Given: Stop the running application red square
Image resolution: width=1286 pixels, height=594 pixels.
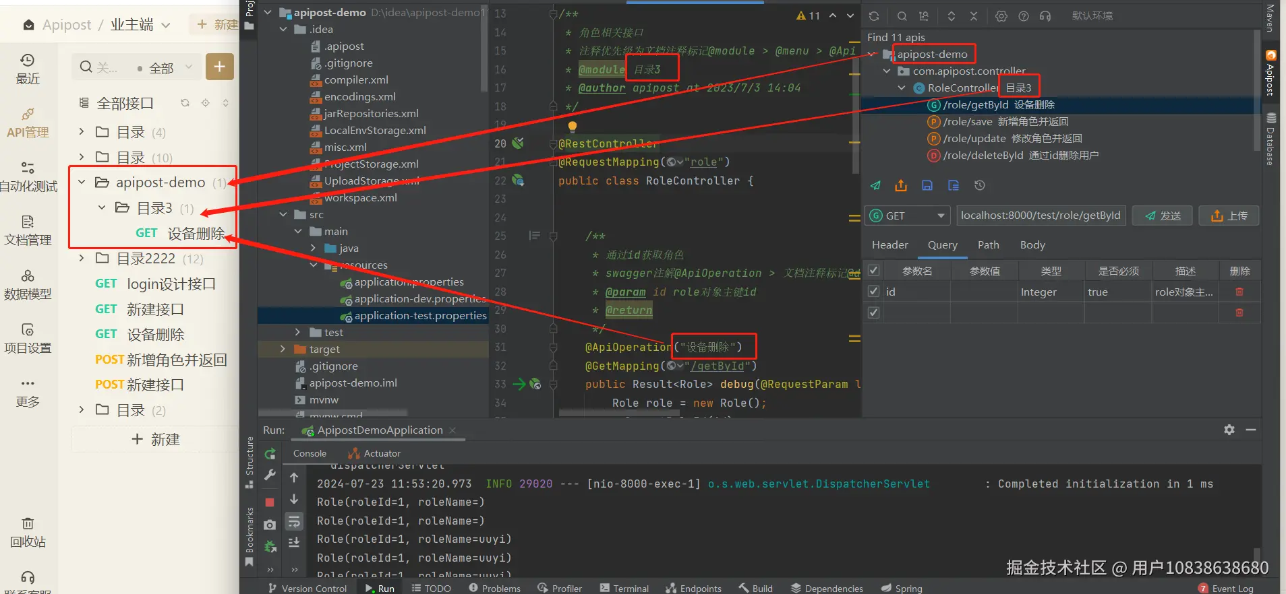Looking at the screenshot, I should click(x=270, y=502).
